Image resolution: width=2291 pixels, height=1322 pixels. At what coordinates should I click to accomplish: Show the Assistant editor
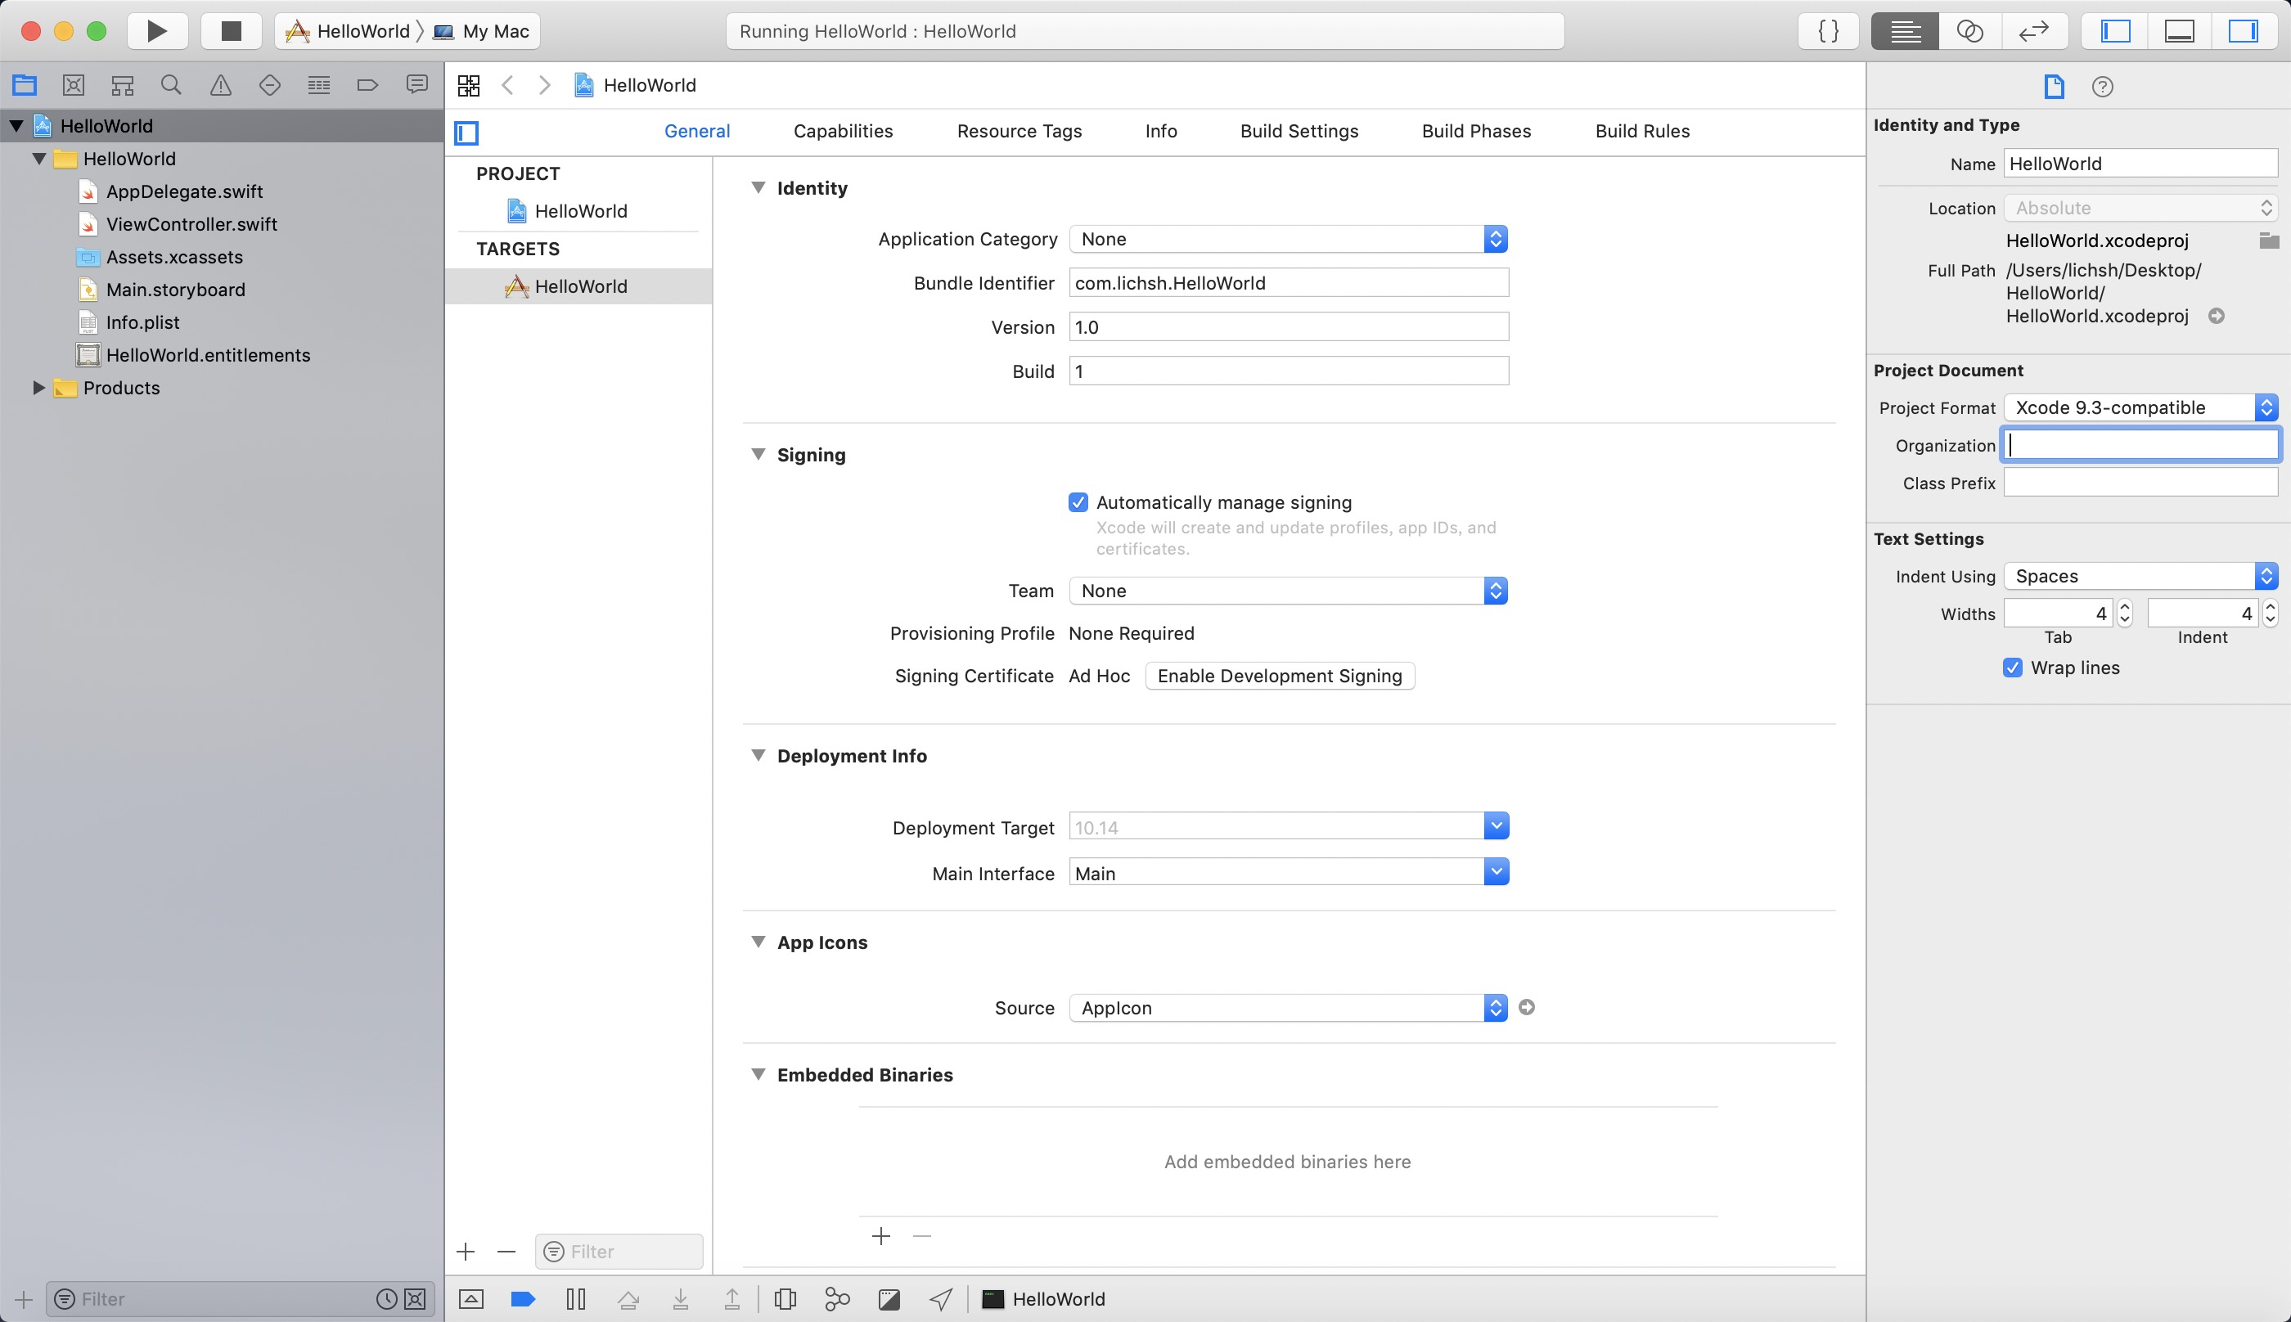pyautogui.click(x=1969, y=31)
